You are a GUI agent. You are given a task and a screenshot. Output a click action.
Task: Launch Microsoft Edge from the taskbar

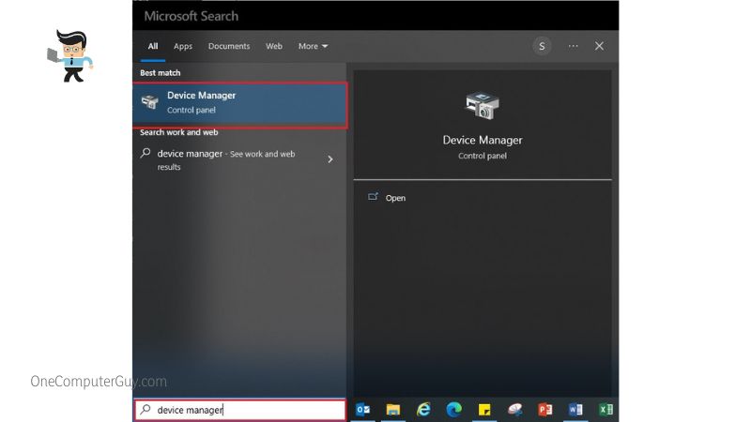(453, 410)
